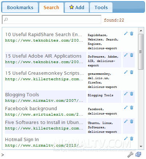Open 10 Useful RapidShare Search En... title
The height and width of the screenshot is (159, 146).
tap(44, 35)
